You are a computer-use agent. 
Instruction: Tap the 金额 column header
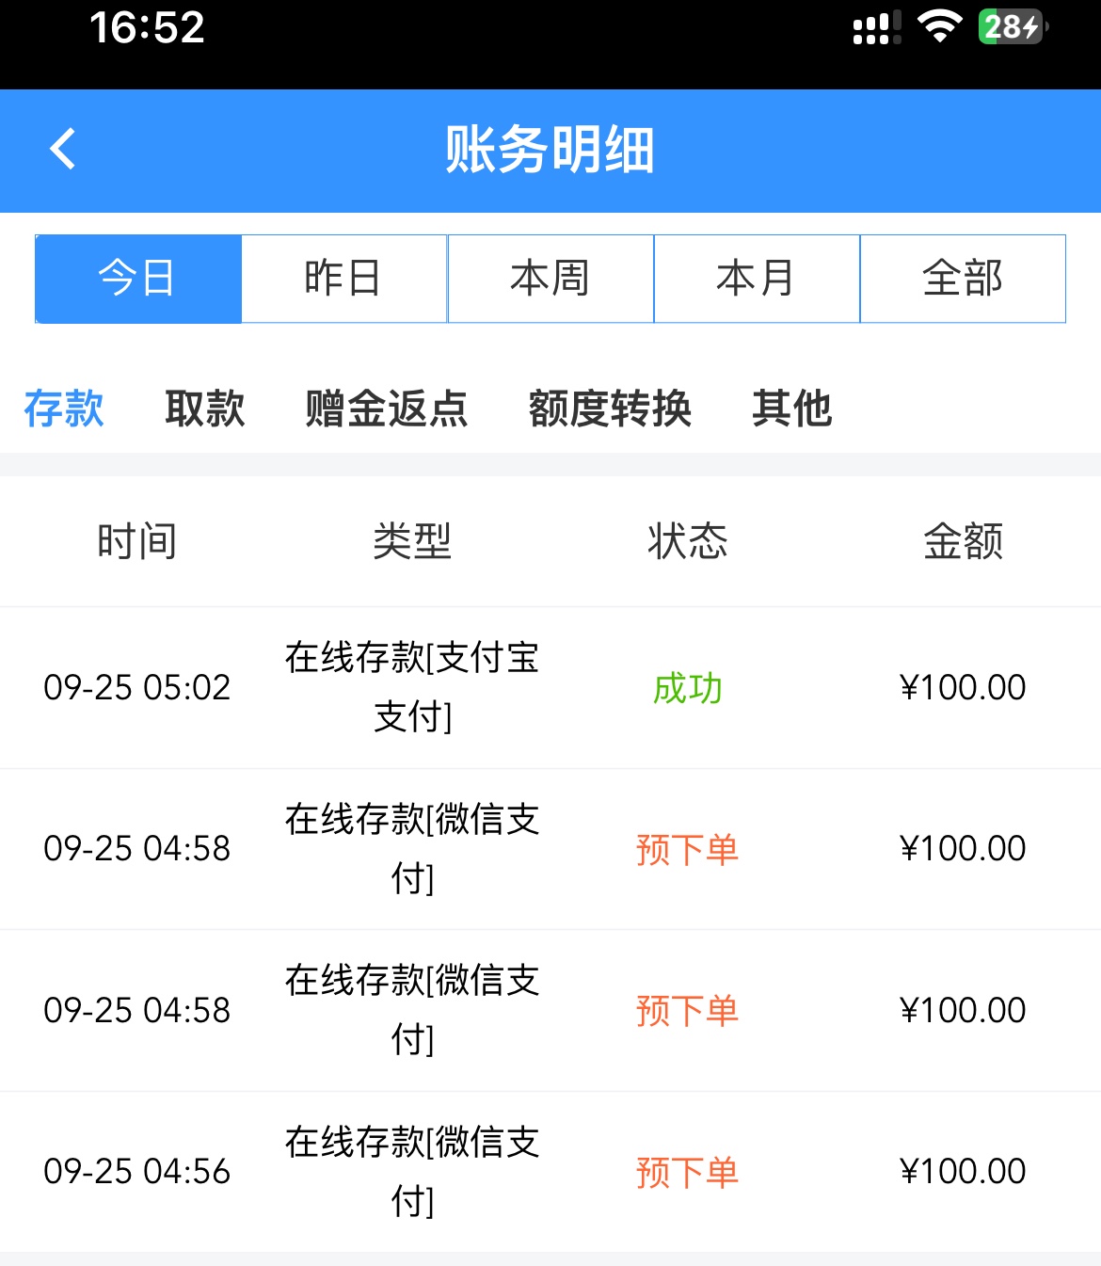pos(963,541)
